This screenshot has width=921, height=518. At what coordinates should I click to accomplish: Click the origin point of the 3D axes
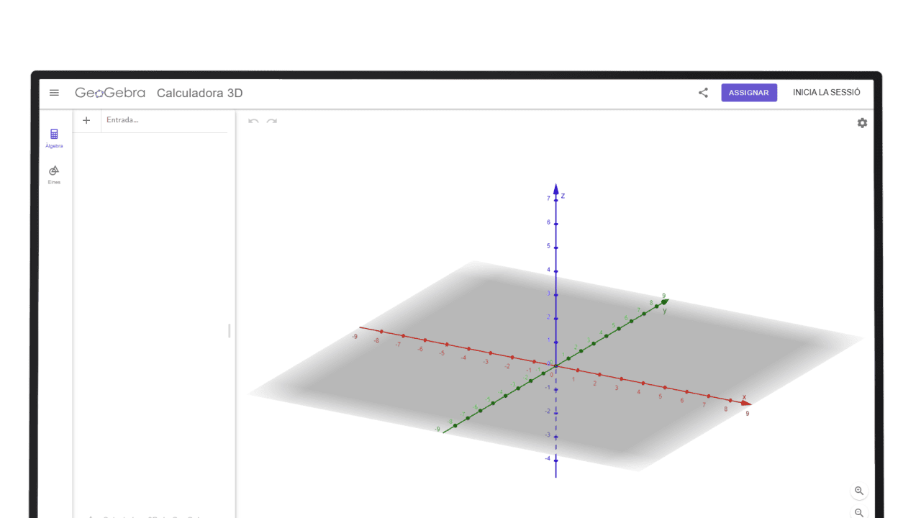click(555, 365)
